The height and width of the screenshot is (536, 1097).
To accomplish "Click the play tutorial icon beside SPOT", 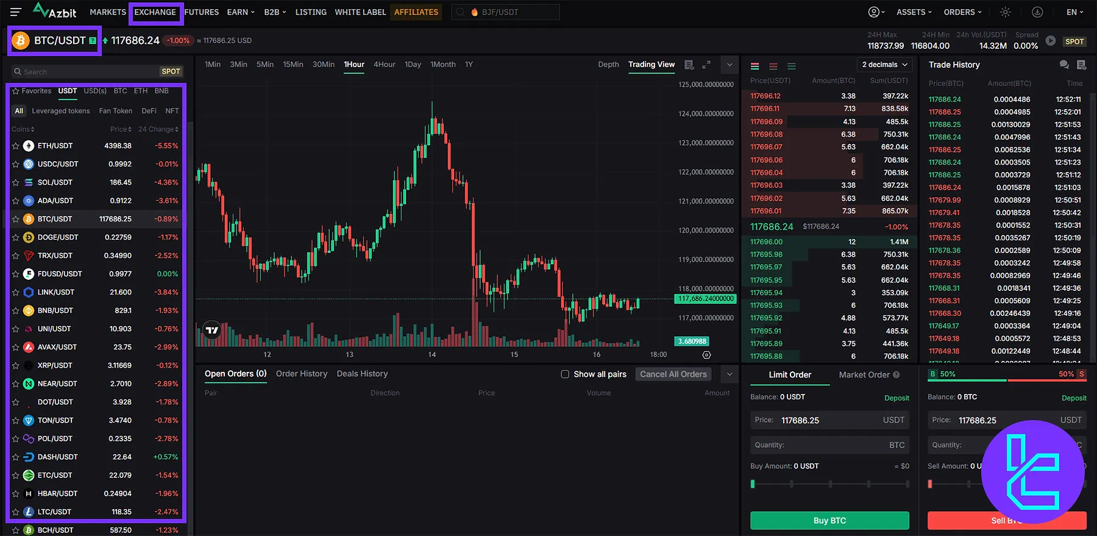I will 1051,41.
